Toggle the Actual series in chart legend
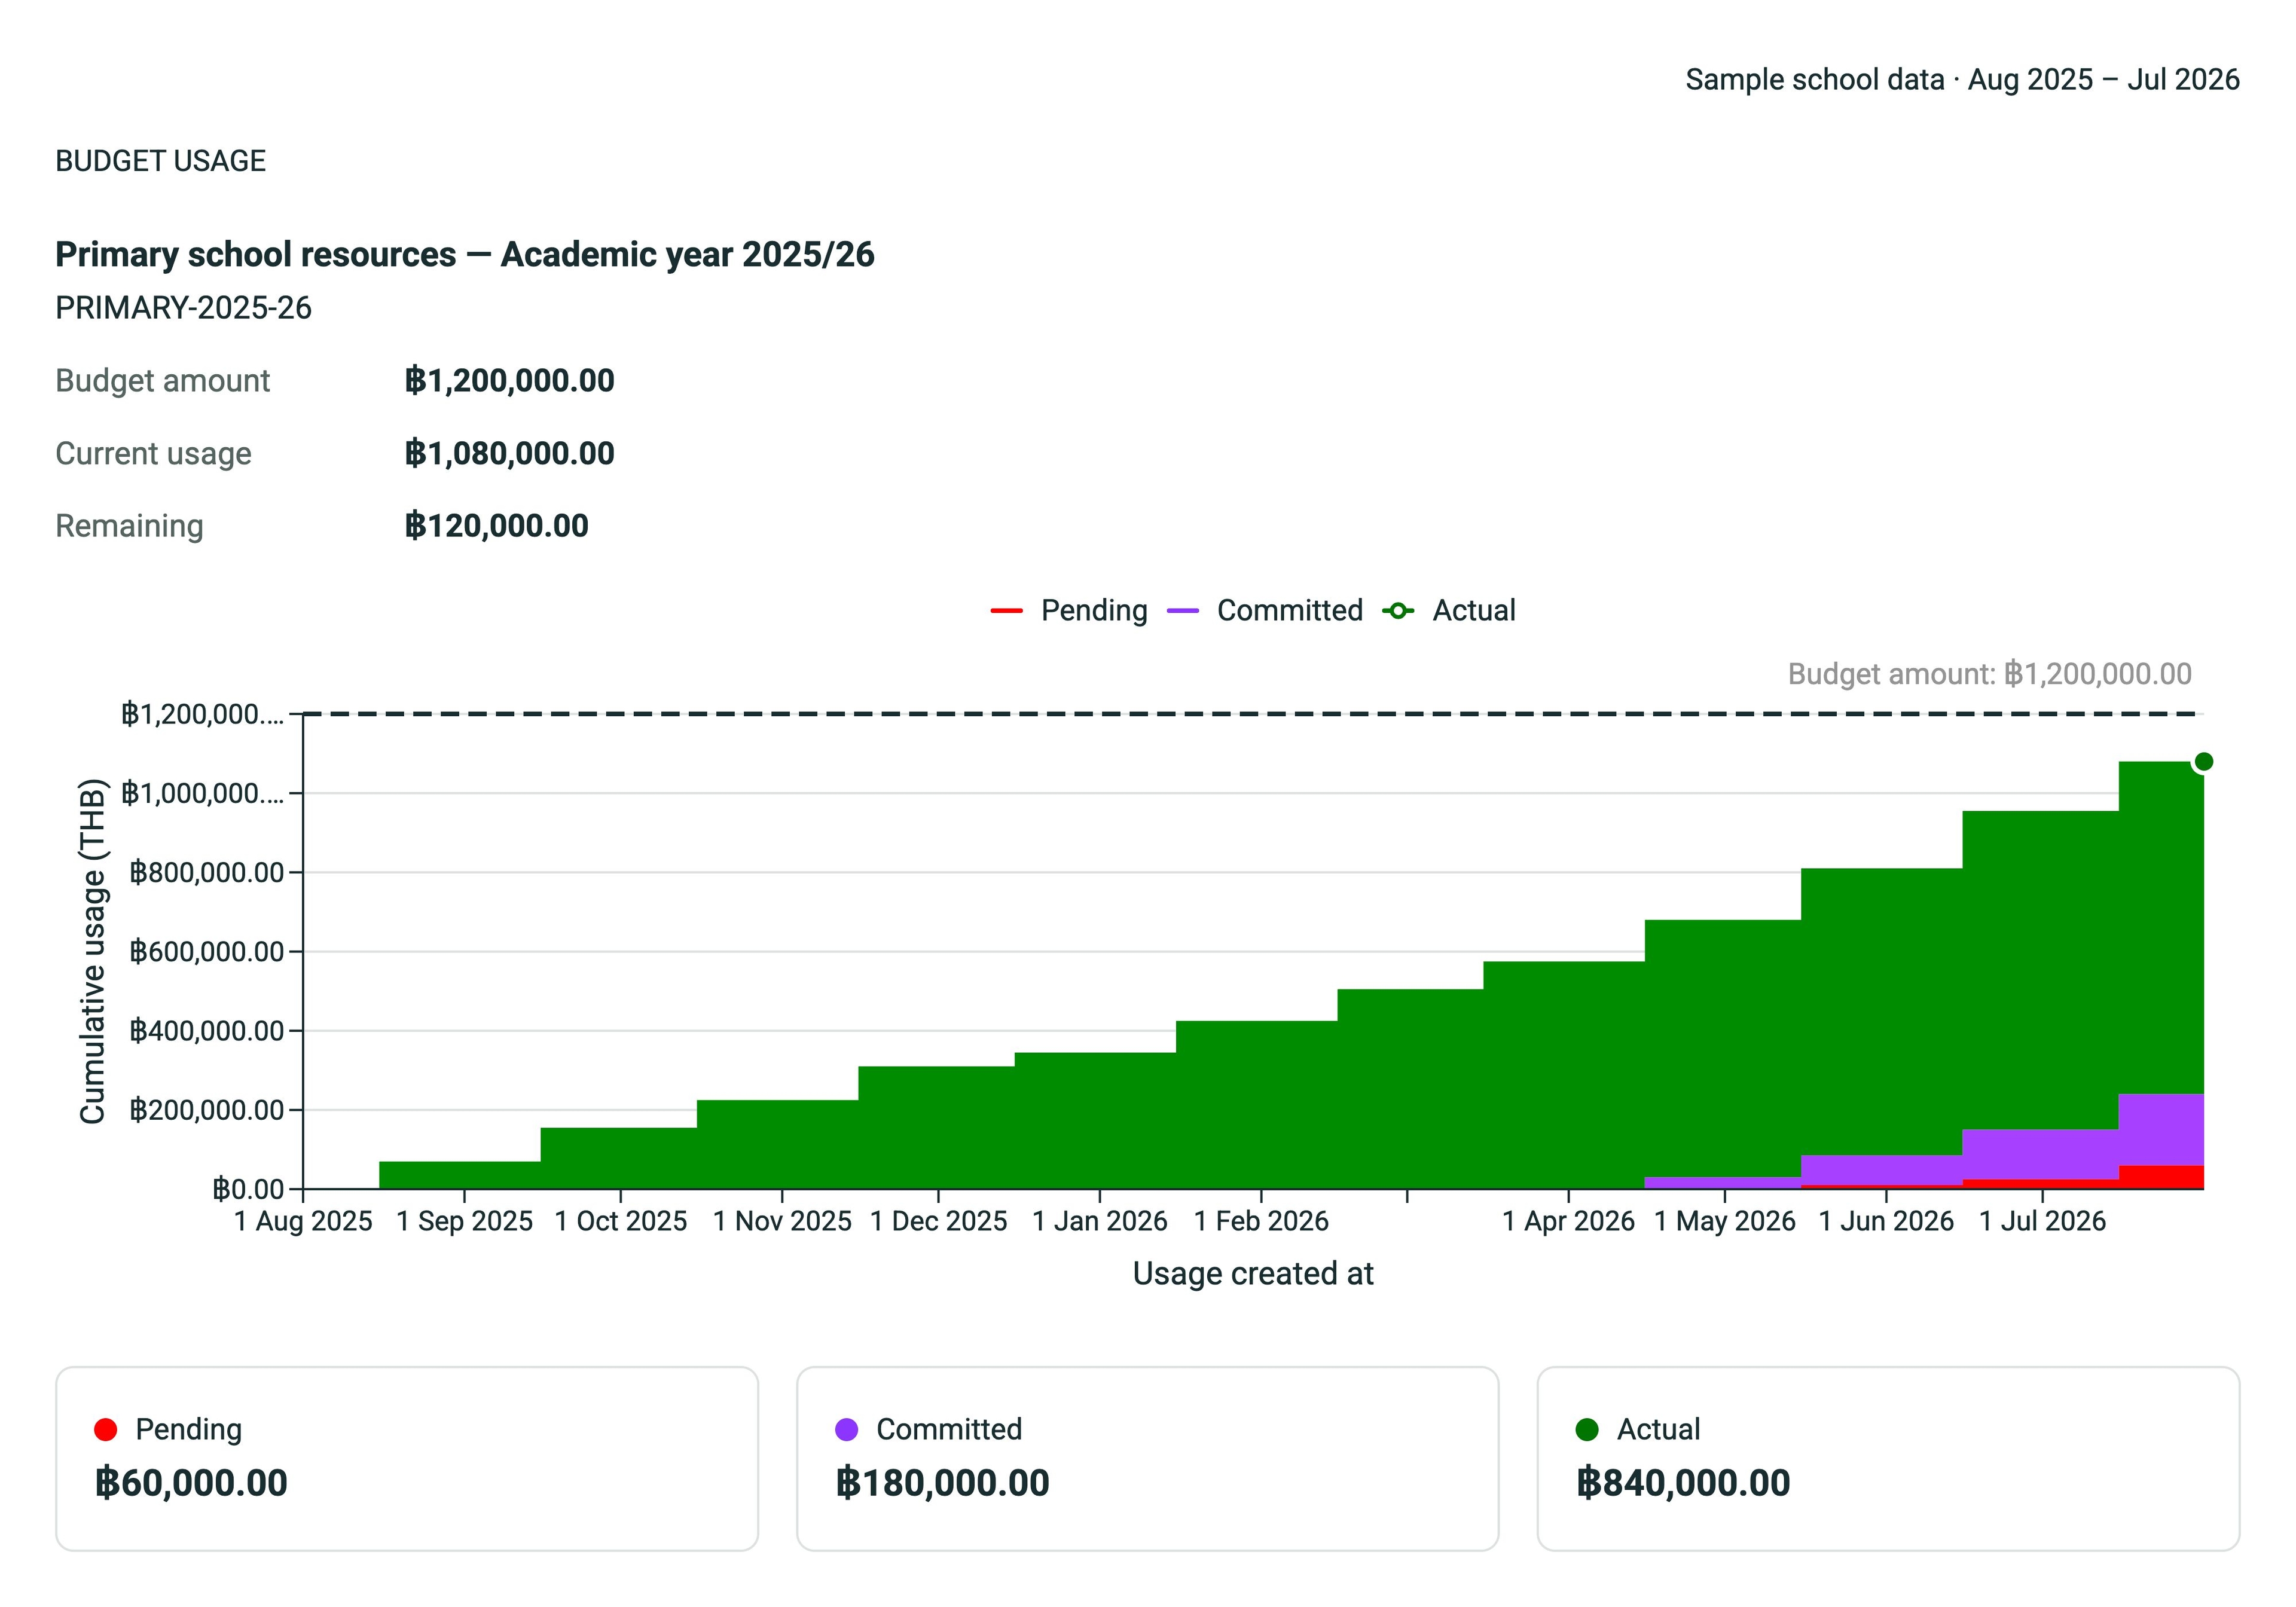Screen dimensions: 2296x1607 (x=1449, y=610)
